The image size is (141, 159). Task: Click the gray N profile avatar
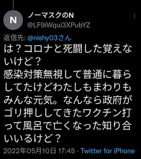coord(13,20)
